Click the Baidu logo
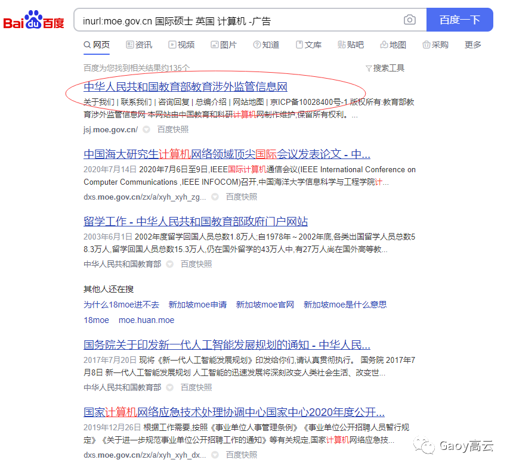This screenshot has width=510, height=469. pos(33,20)
